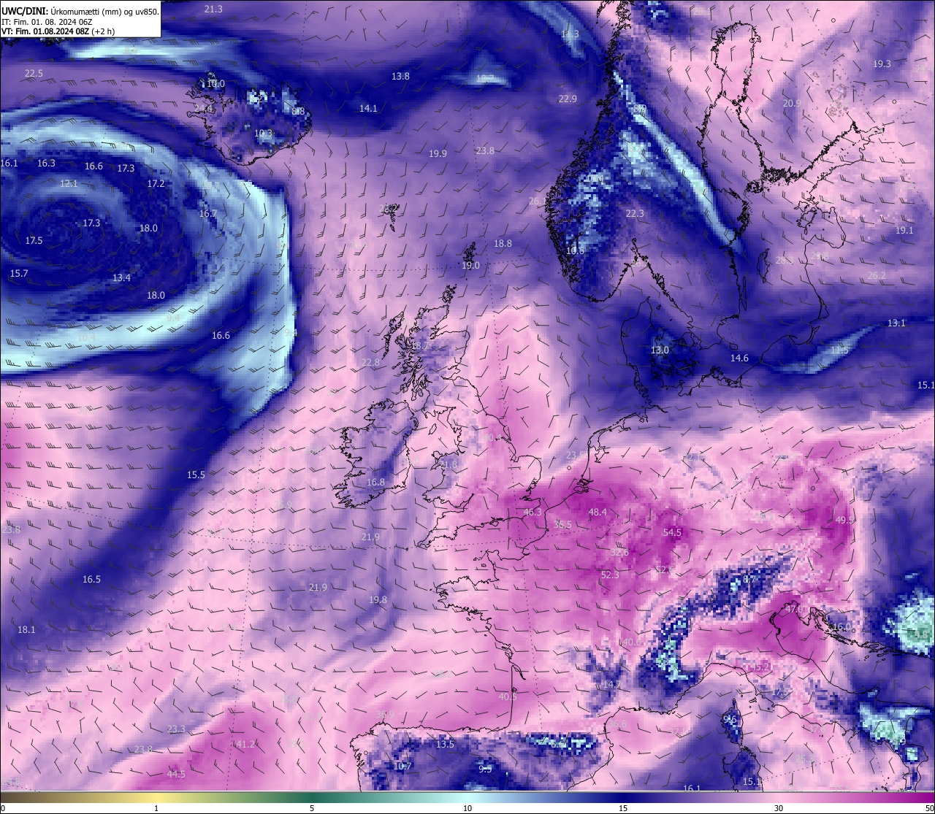
Task: Click the IT initial time 06Z line
Action: (x=47, y=22)
